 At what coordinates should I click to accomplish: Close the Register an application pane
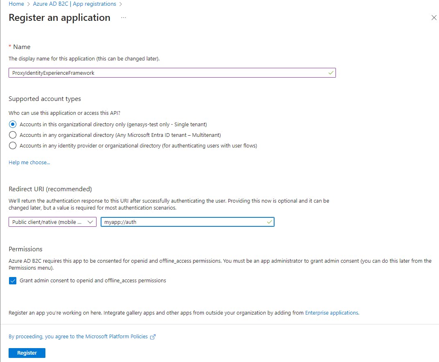click(x=434, y=18)
